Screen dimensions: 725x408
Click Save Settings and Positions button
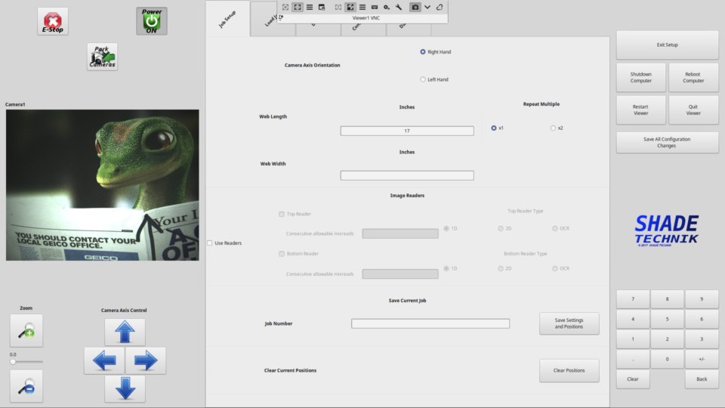(x=569, y=323)
